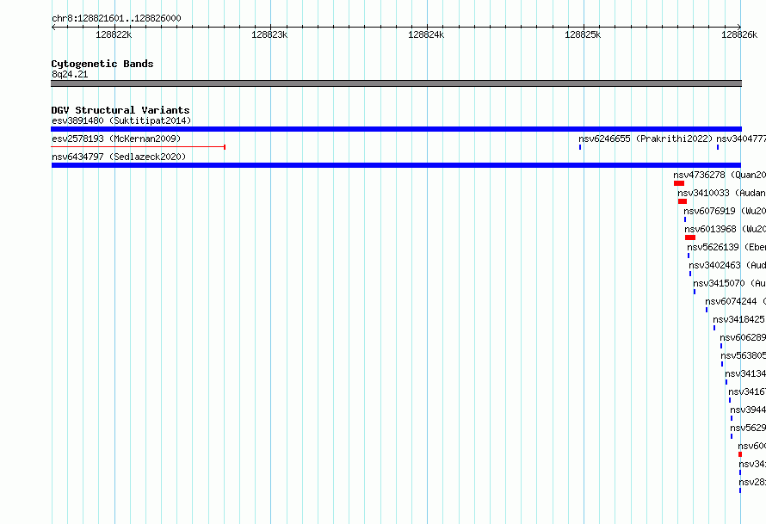766x524 pixels.
Task: Click the small blue marker under nsv6074244
Action: click(707, 310)
